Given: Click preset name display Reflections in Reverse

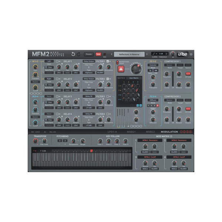Looking at the screenshot, I should pyautogui.click(x=129, y=54).
